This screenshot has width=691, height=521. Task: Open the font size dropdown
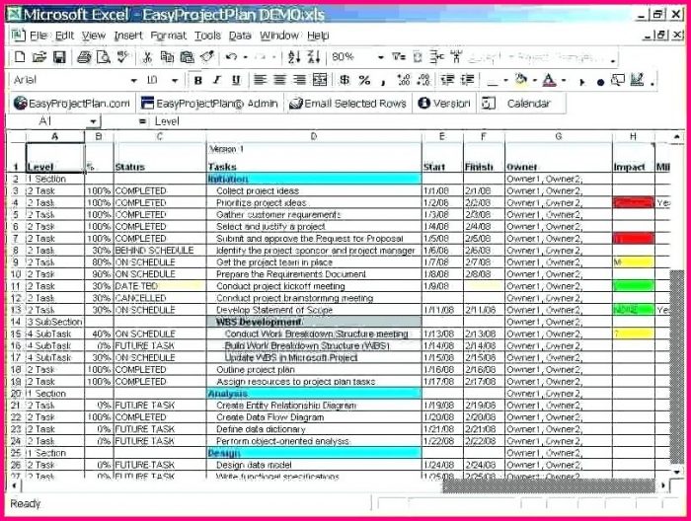click(x=175, y=81)
